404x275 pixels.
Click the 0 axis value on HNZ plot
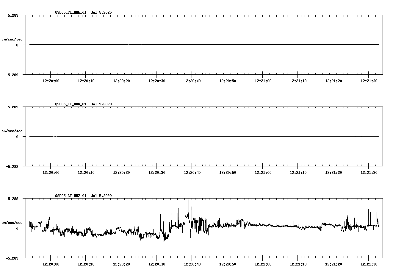click(x=17, y=228)
